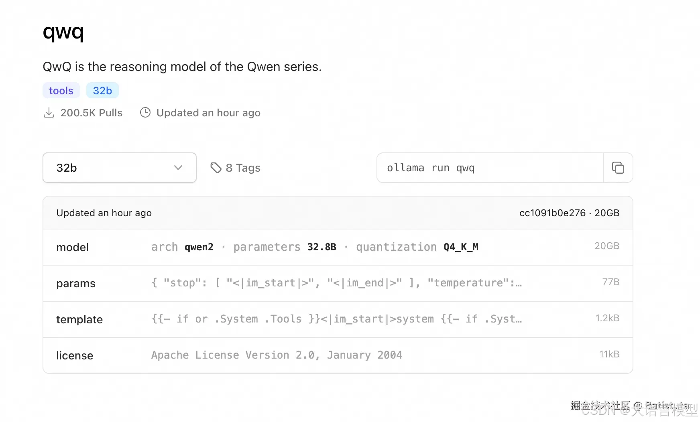Click the ollama run qwq command field
700x422 pixels.
490,168
